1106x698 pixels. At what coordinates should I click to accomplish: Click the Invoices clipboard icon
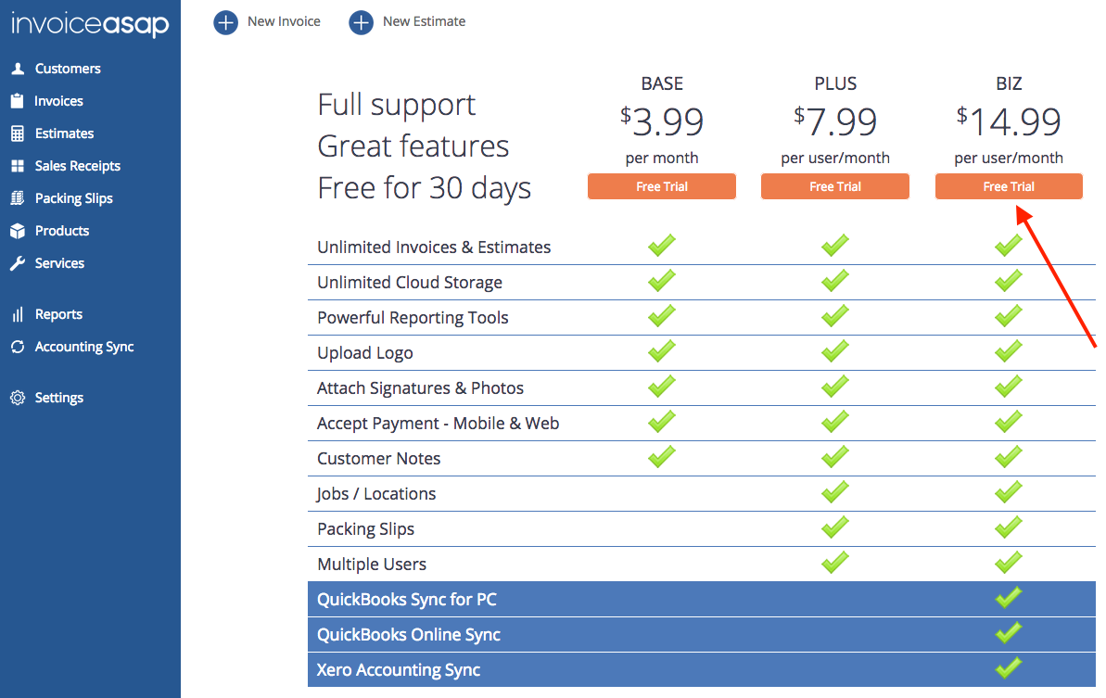point(18,101)
